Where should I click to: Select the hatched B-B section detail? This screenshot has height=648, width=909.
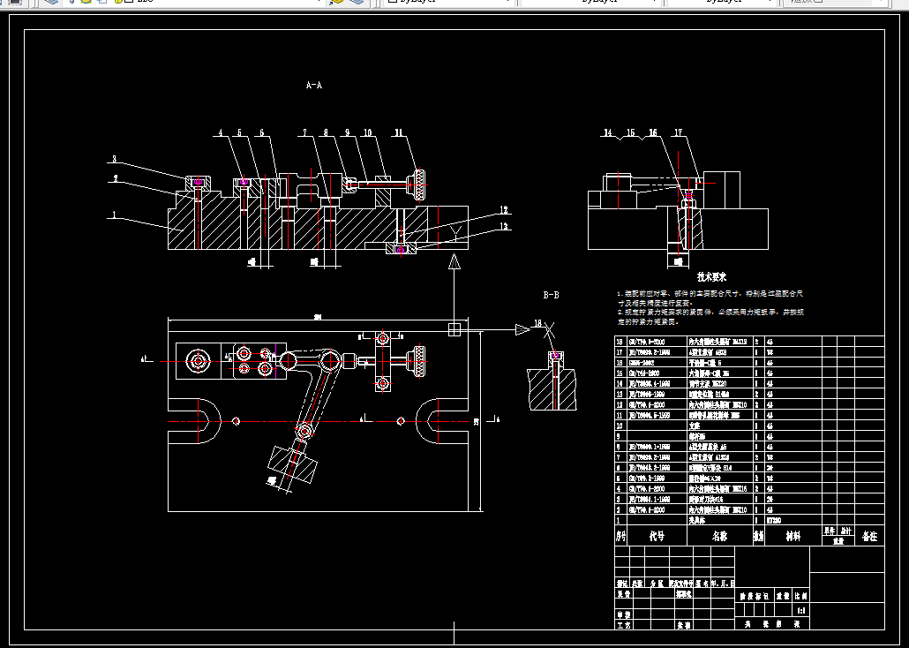point(552,381)
